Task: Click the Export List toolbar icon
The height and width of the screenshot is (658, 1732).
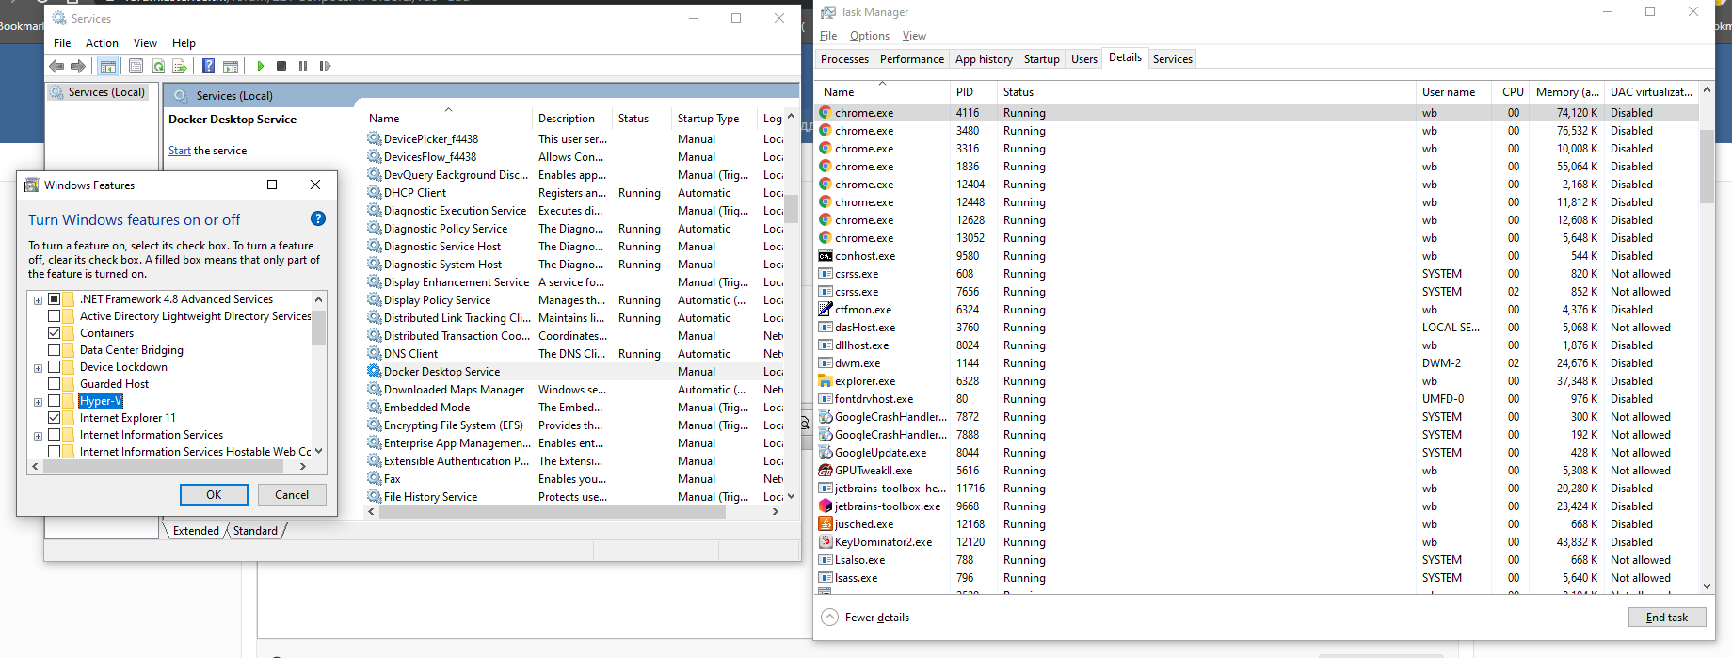Action: click(179, 66)
